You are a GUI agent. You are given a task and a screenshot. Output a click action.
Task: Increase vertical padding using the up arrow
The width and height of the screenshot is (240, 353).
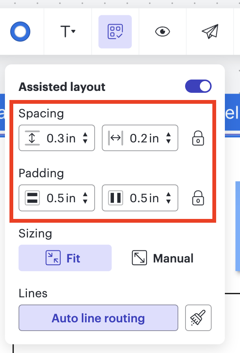pyautogui.click(x=85, y=195)
